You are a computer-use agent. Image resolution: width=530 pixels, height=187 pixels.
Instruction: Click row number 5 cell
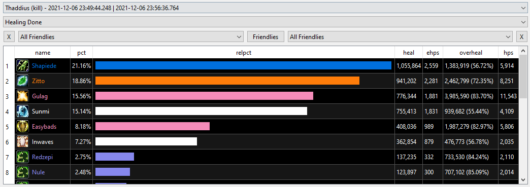click(x=9, y=127)
